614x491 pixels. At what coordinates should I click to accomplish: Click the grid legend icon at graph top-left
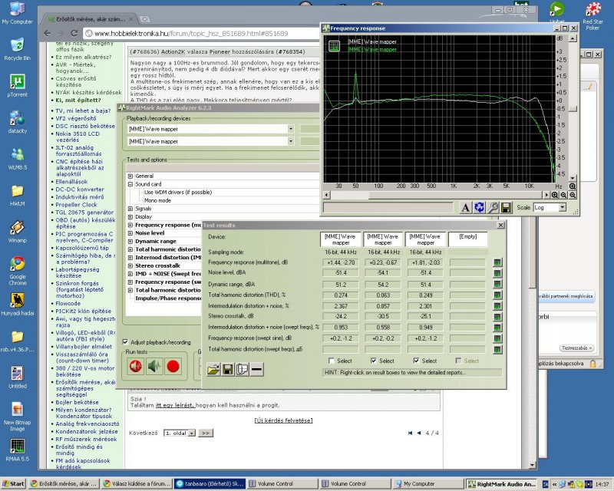click(x=334, y=46)
